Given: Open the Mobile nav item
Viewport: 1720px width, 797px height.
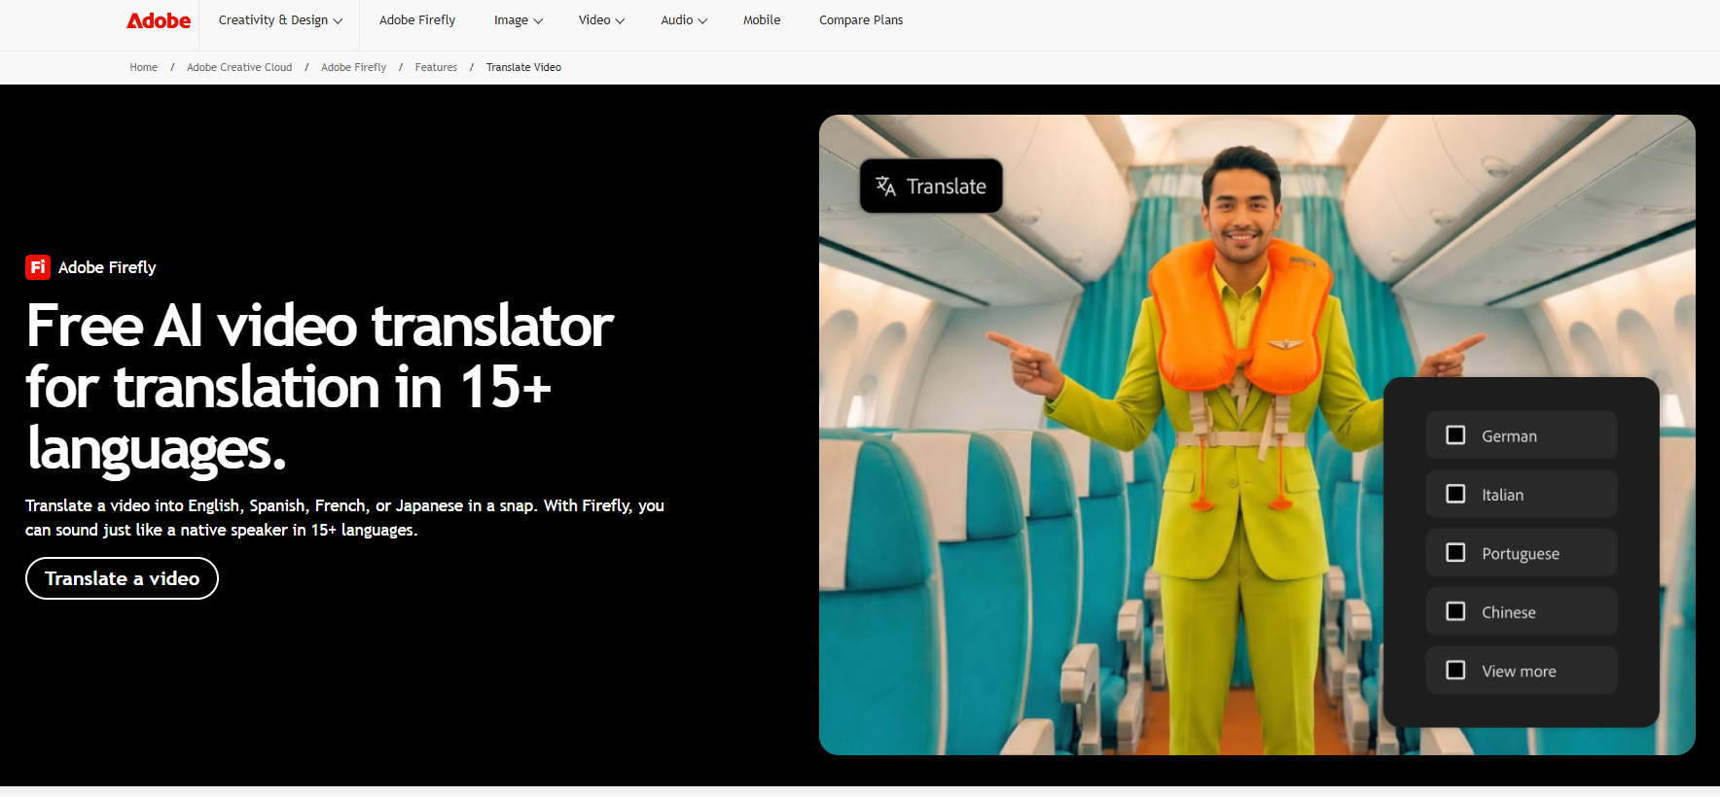Looking at the screenshot, I should click(x=762, y=20).
